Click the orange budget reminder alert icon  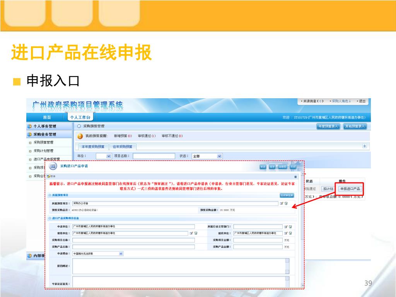[80, 136]
